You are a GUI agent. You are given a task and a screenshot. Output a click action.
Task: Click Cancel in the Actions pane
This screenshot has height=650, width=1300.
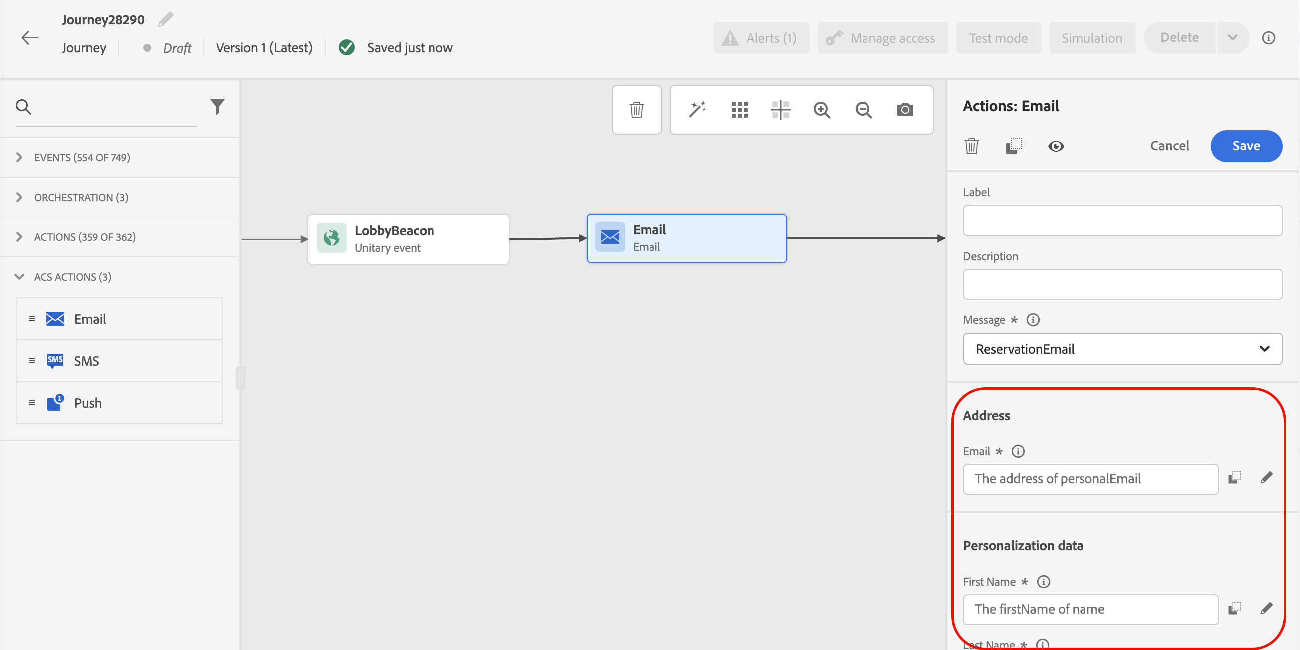point(1169,146)
